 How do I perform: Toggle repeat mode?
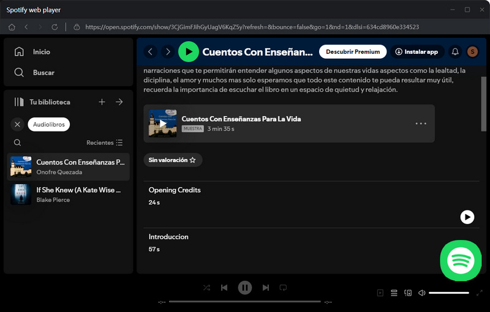[283, 288]
